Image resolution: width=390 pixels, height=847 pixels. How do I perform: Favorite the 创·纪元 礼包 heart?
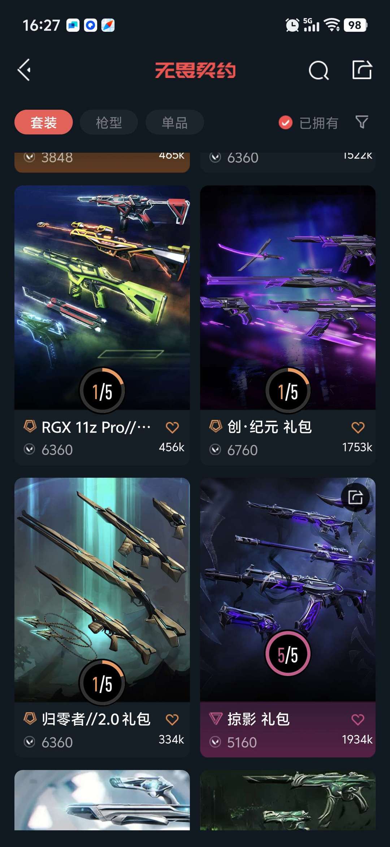[x=358, y=427]
